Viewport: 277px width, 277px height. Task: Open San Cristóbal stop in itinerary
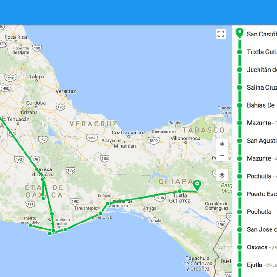261,34
